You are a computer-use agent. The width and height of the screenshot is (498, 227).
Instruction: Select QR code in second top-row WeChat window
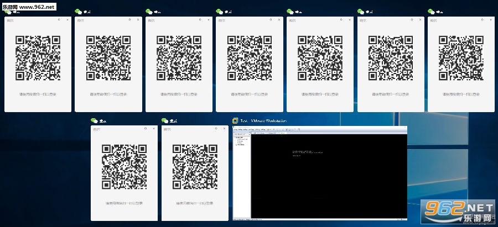click(x=108, y=58)
